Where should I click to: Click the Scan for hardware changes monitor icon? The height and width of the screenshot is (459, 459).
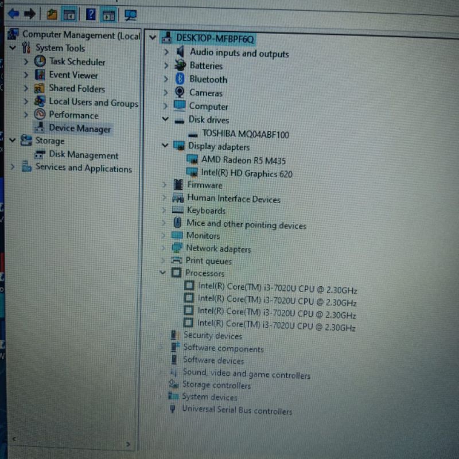click(x=130, y=15)
